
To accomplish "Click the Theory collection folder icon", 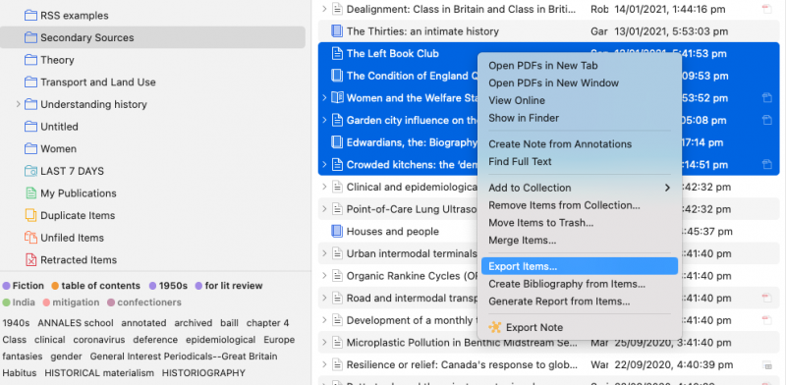I will point(30,60).
